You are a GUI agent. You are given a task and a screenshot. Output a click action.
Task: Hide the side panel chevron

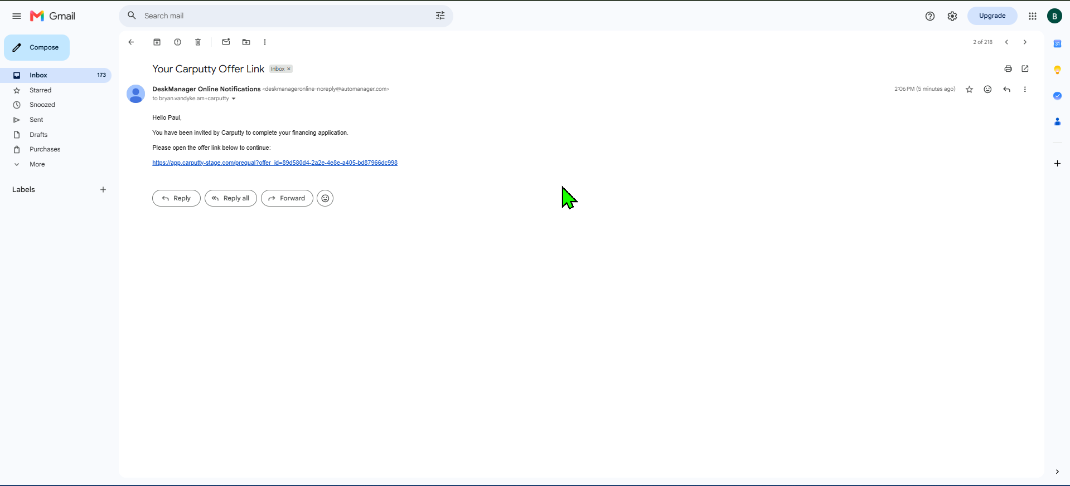tap(1057, 472)
